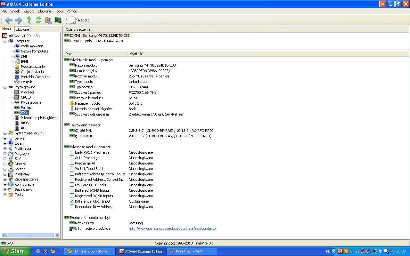Viewport: 410px width, 256px height.
Task: Click the Forward arrow toolbar icon
Action: point(19,20)
